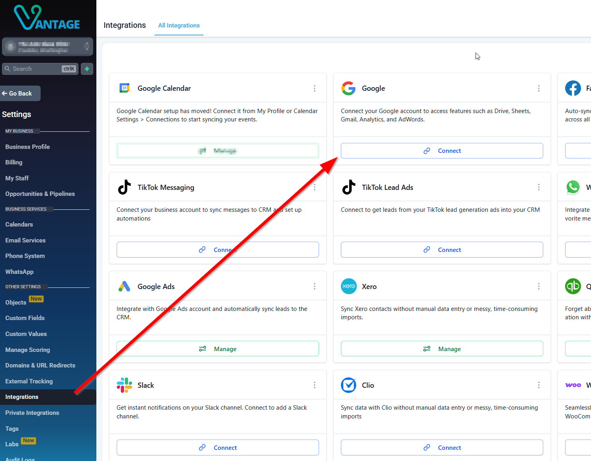Click the New badge beside Objects
Image resolution: width=591 pixels, height=461 pixels.
[x=36, y=299]
